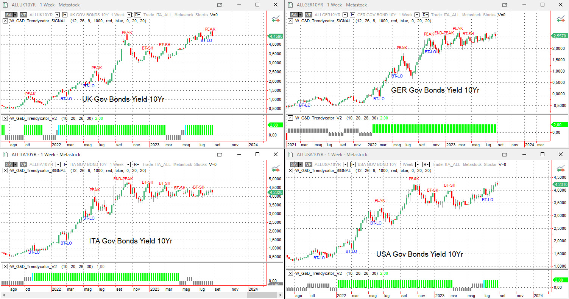The image size is (569, 299).
Task: Click the END-PEAK label on the GER chart
Action: [x=444, y=33]
